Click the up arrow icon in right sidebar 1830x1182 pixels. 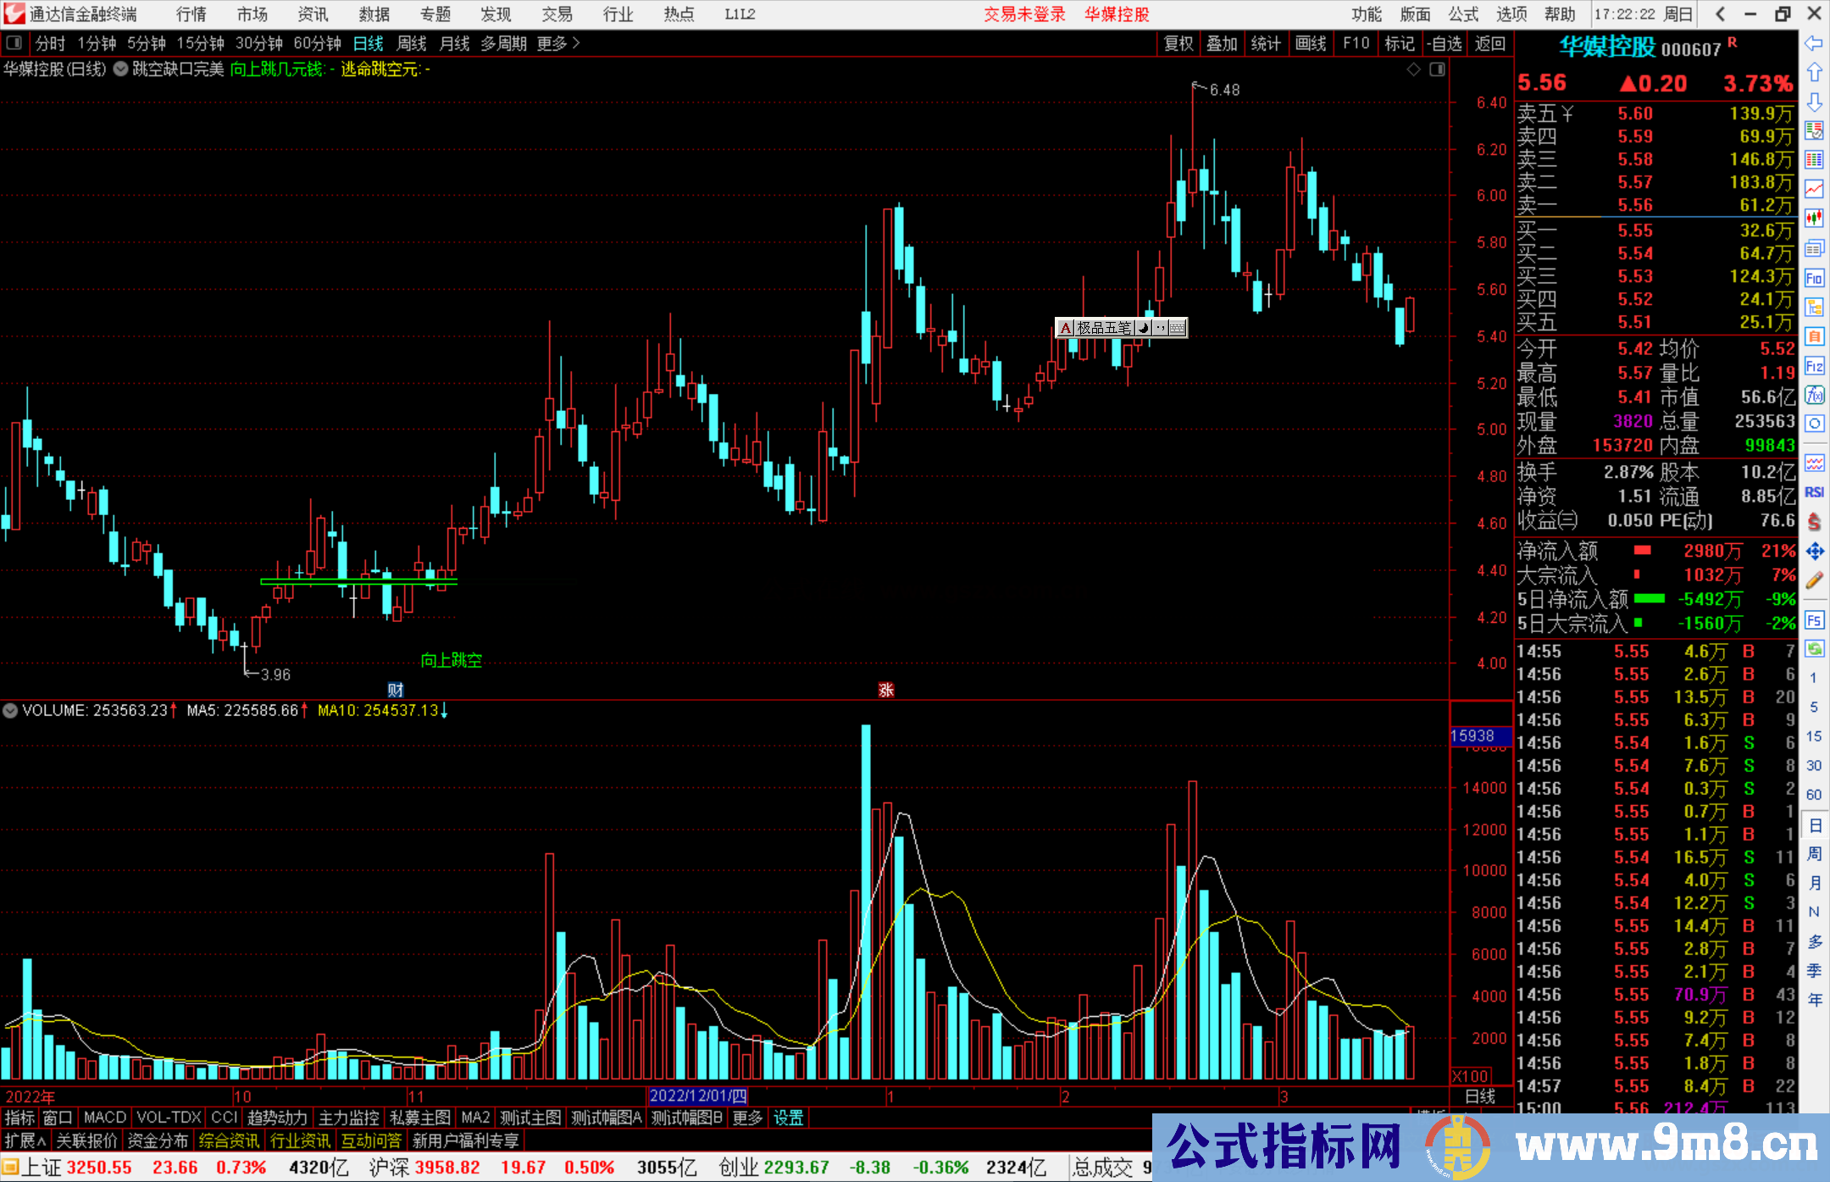pos(1814,73)
